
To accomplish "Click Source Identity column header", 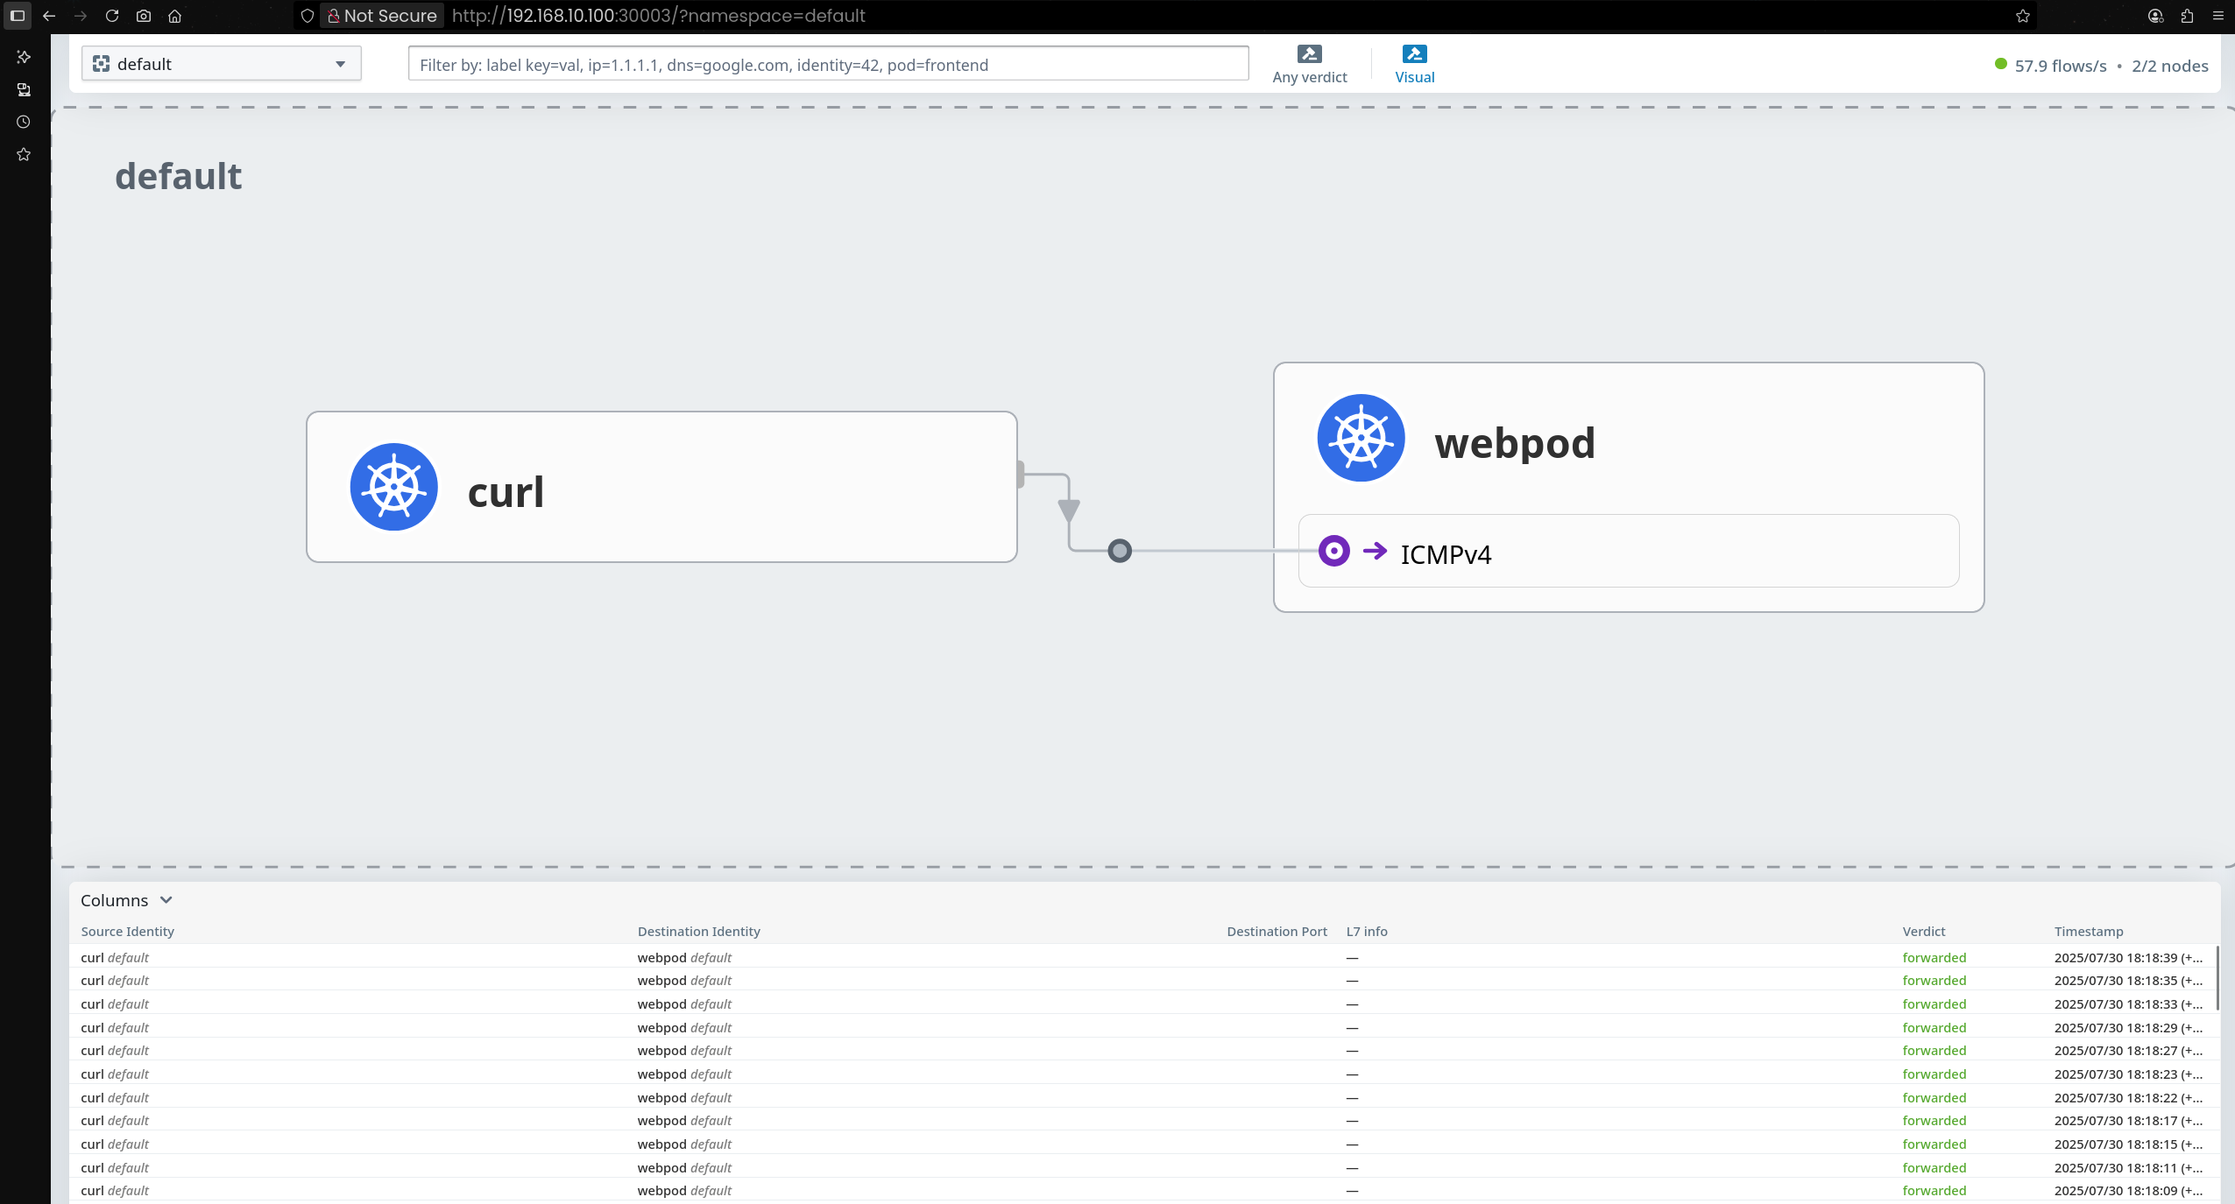I will pyautogui.click(x=127, y=932).
